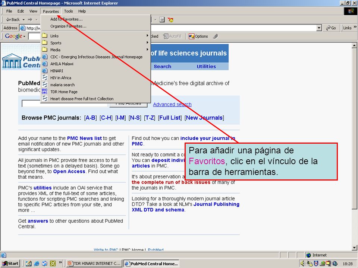Click the PubMed Central Home taskbar button
This screenshot has width=358, height=268.
tap(151, 264)
